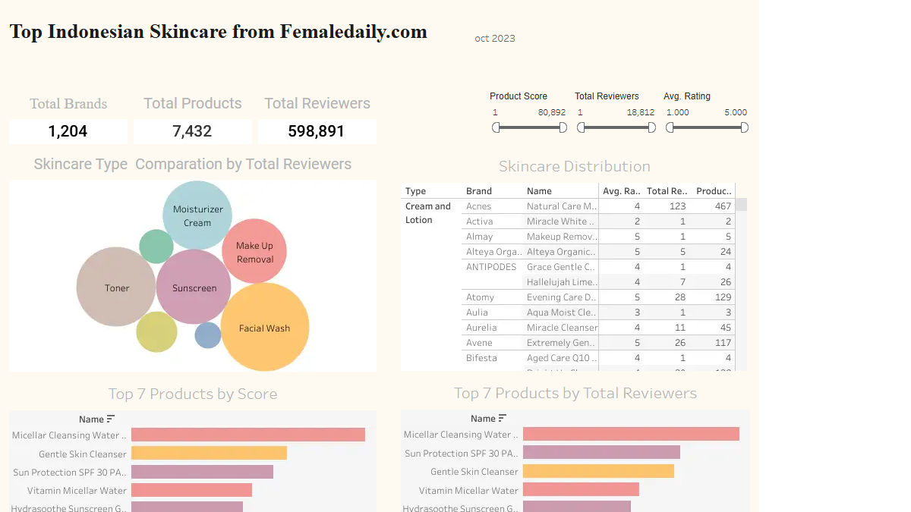Click the Extremely Gen.. product name

click(562, 343)
